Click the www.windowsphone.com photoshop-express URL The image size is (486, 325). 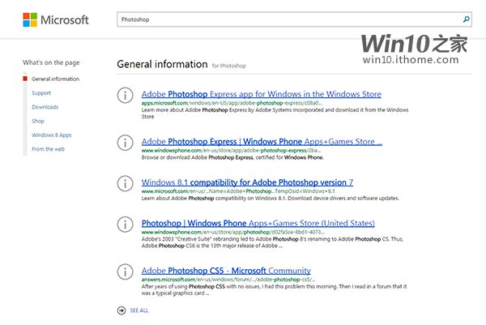(231, 151)
